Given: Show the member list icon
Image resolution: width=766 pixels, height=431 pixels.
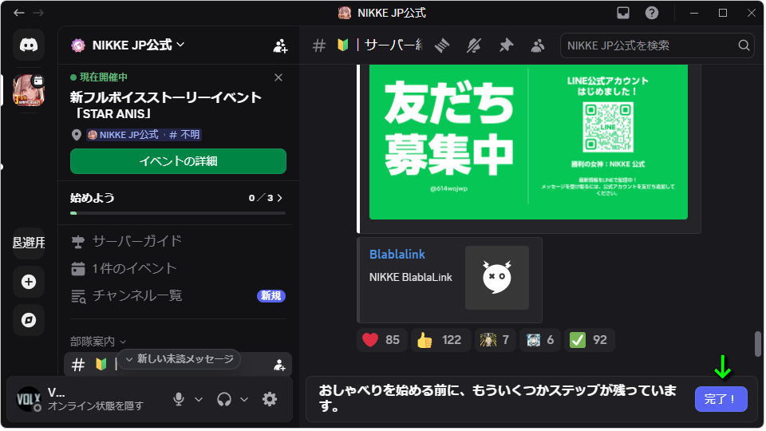Looking at the screenshot, I should (538, 45).
